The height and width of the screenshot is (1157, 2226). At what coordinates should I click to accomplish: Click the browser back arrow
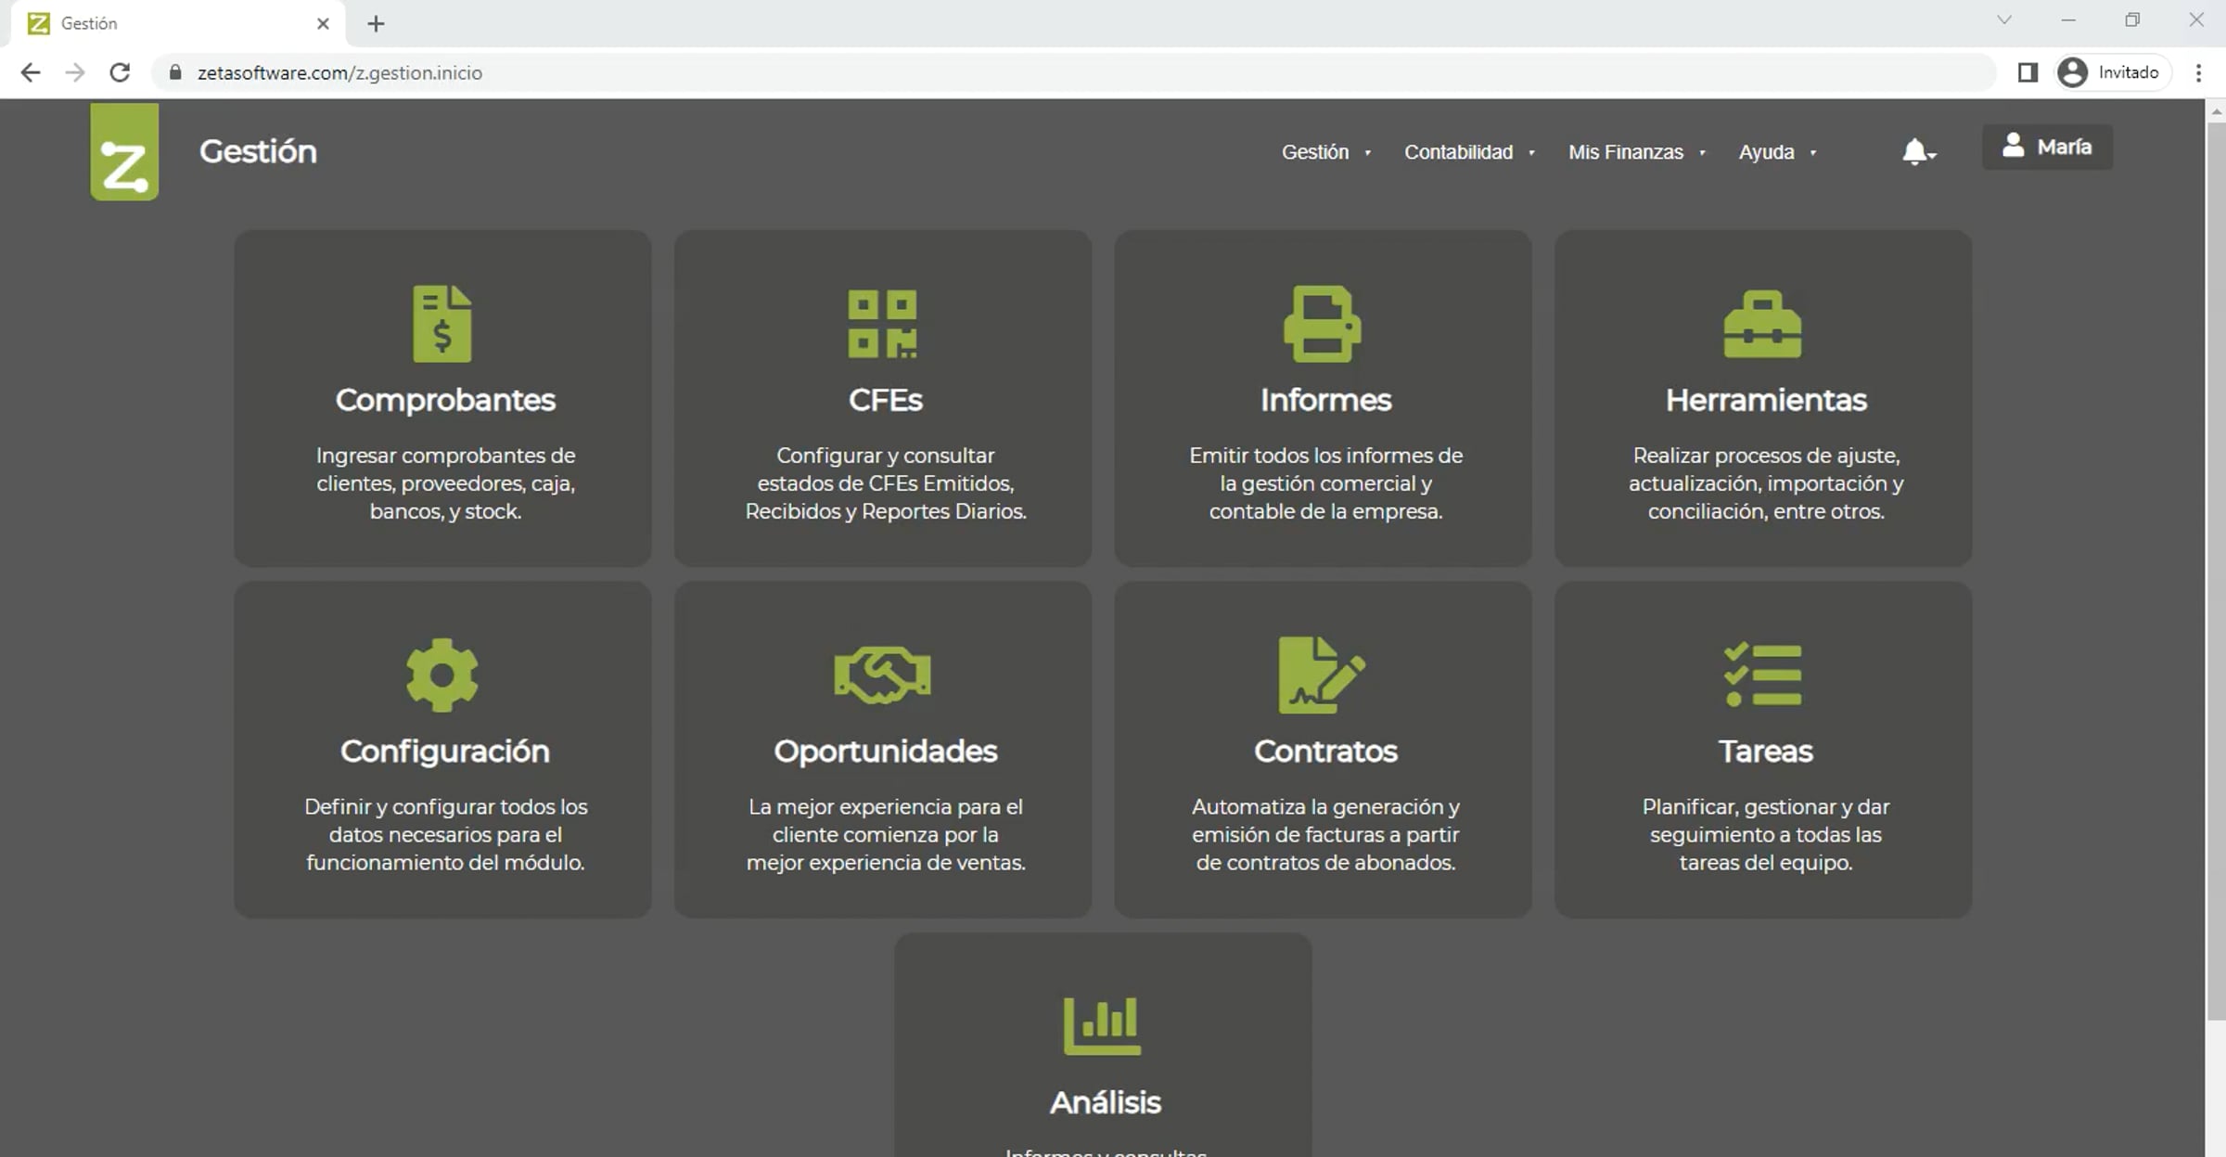tap(31, 72)
